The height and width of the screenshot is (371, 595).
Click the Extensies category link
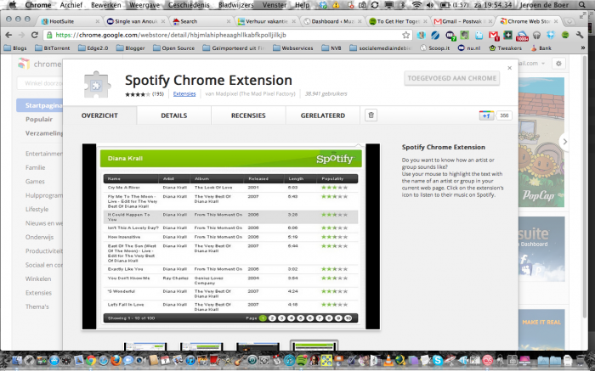click(x=184, y=93)
